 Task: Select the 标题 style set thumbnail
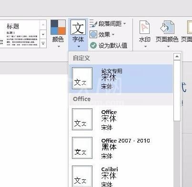click(22, 34)
